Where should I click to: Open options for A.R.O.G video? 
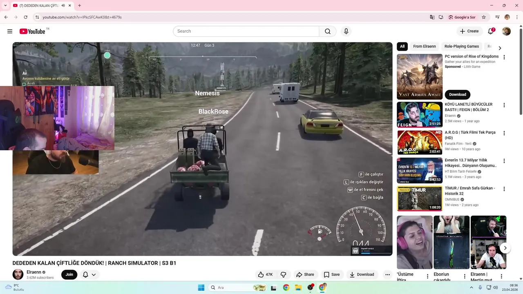(504, 133)
